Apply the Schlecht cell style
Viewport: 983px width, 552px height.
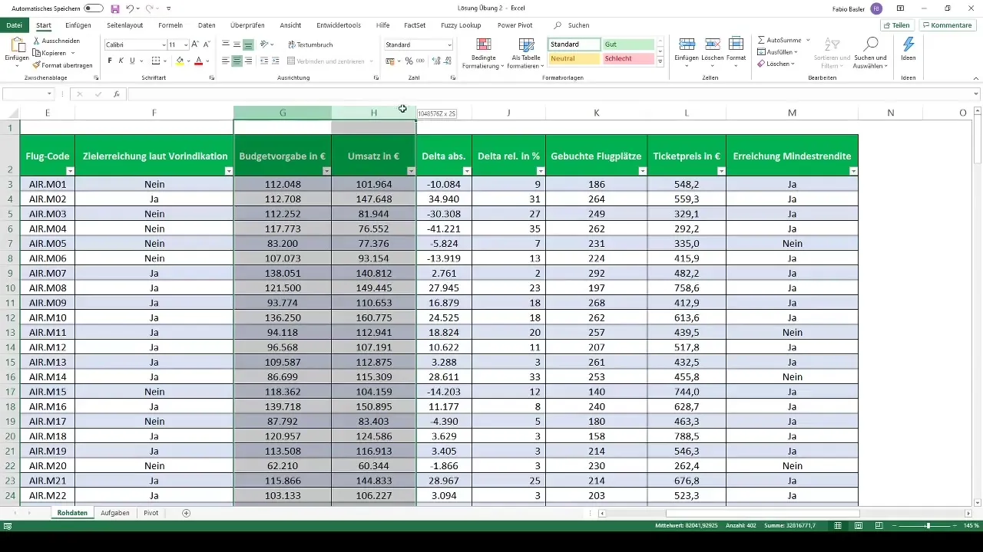[x=627, y=59]
